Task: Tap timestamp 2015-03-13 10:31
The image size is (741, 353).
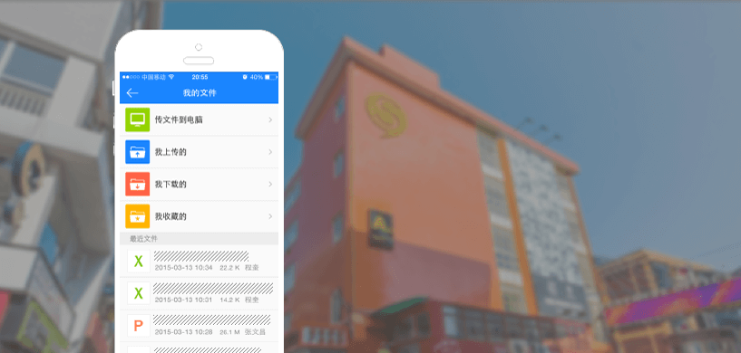Action: tap(183, 300)
